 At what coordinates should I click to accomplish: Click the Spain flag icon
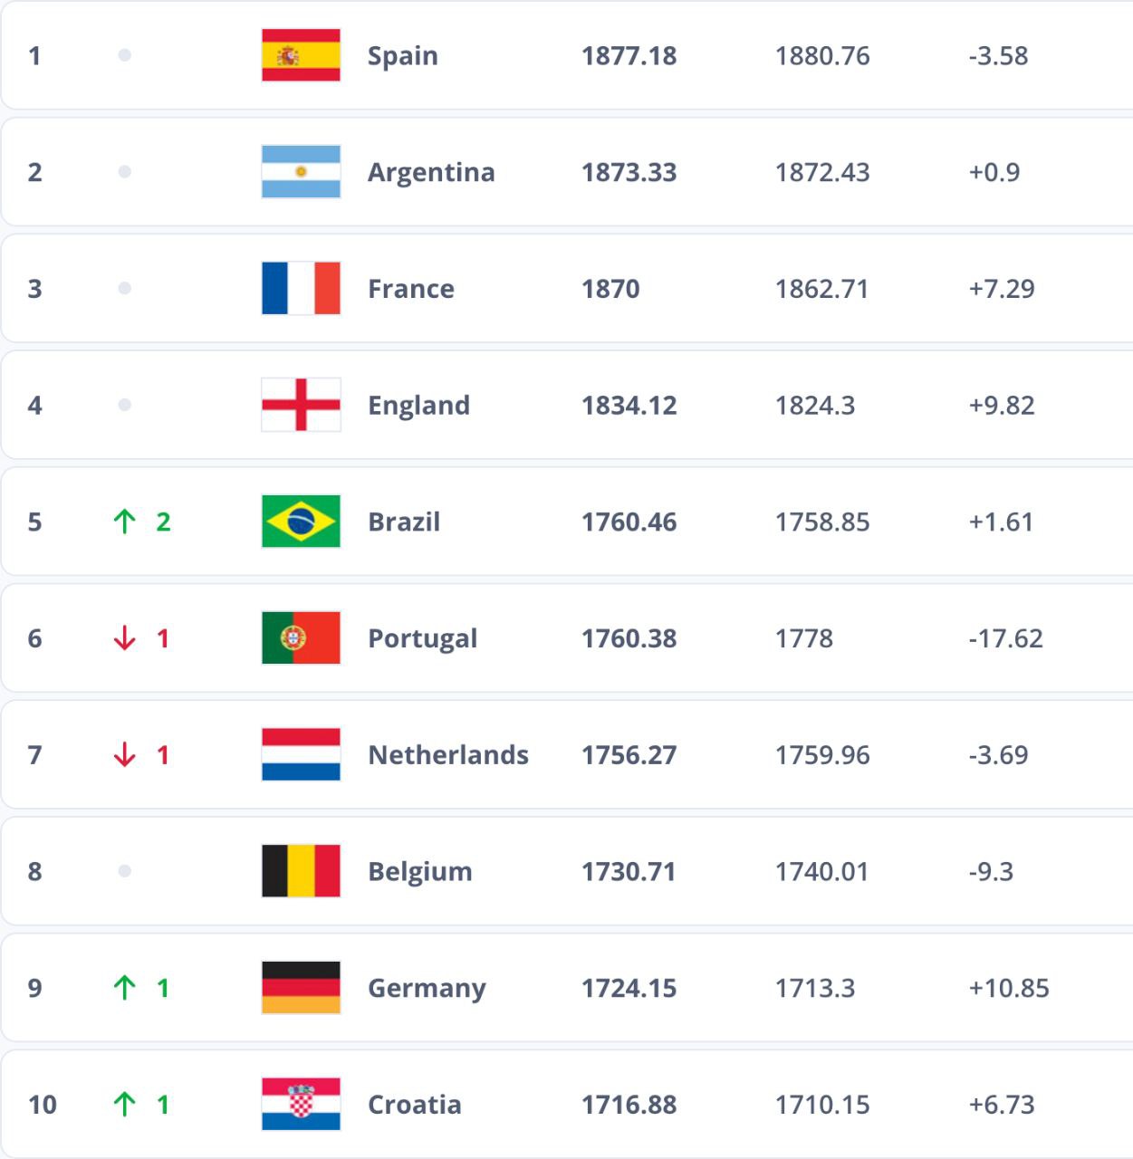pyautogui.click(x=301, y=55)
